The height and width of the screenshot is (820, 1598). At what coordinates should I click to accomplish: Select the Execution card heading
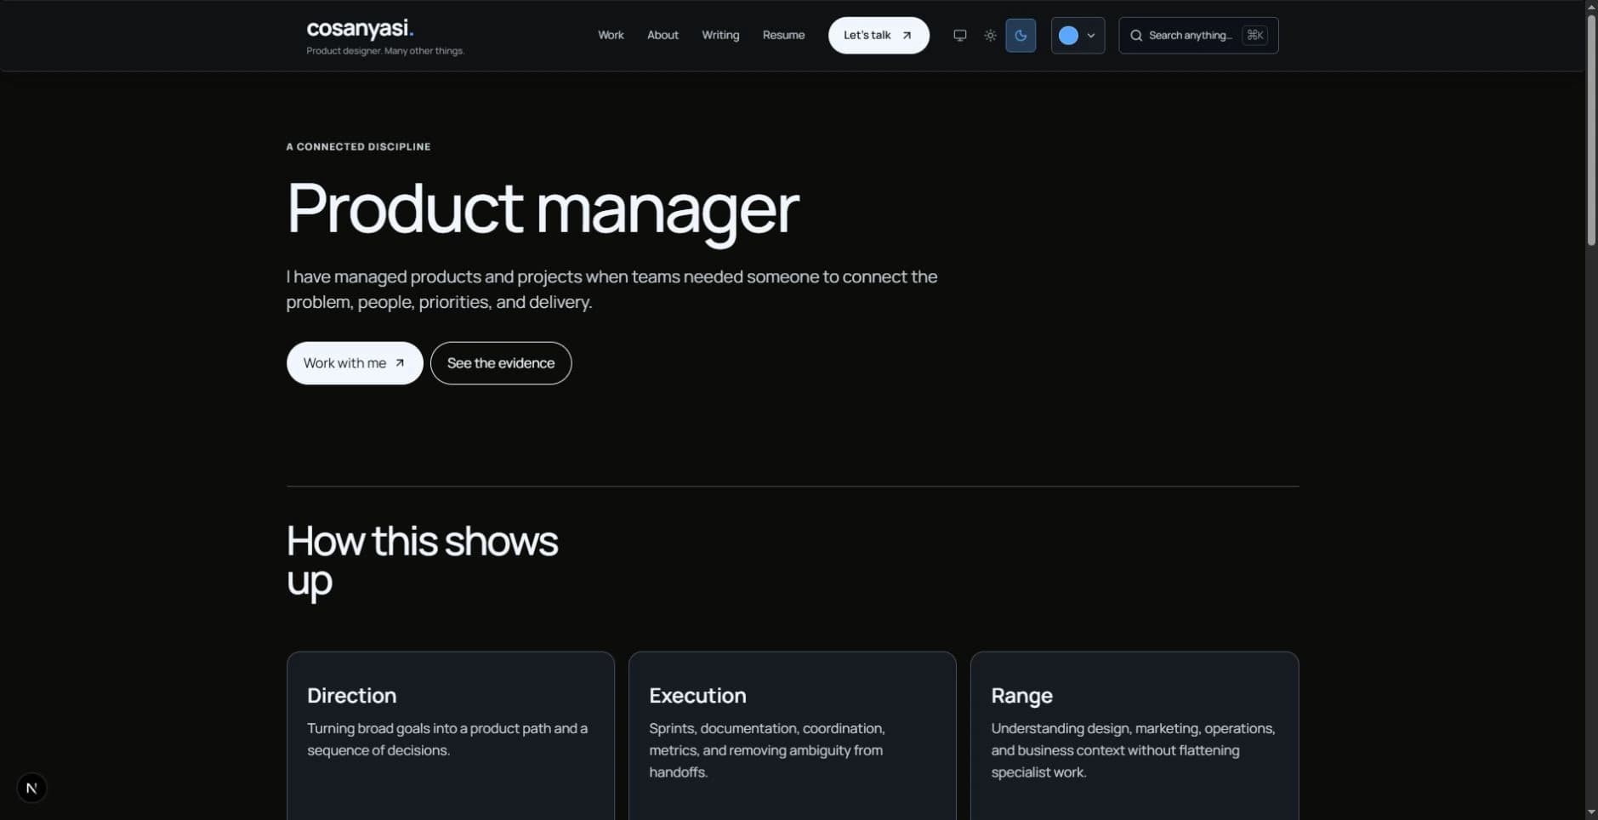697,696
